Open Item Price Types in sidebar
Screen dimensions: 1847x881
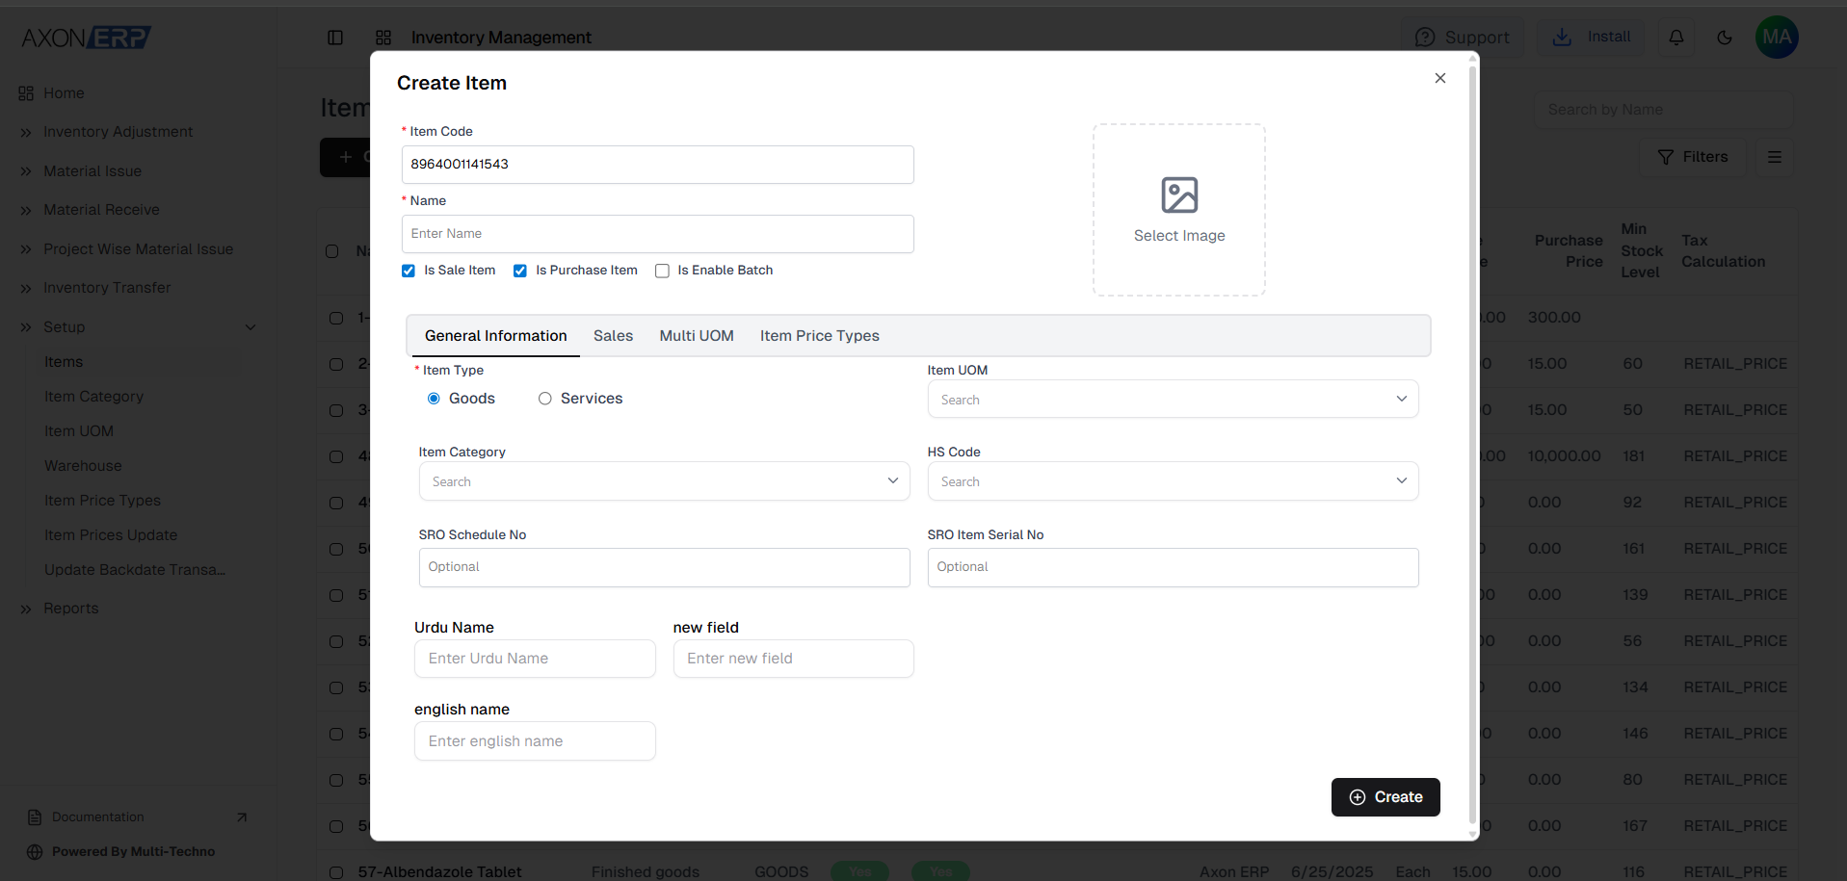click(102, 501)
